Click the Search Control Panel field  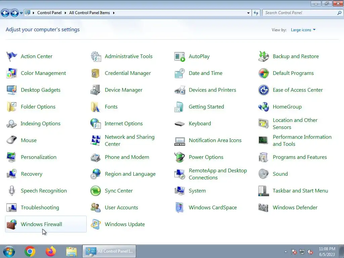303,13
